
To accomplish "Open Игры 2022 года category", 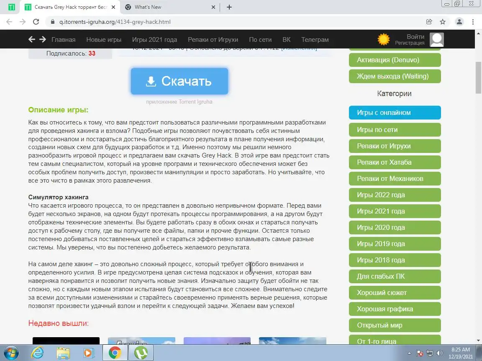I will point(395,195).
